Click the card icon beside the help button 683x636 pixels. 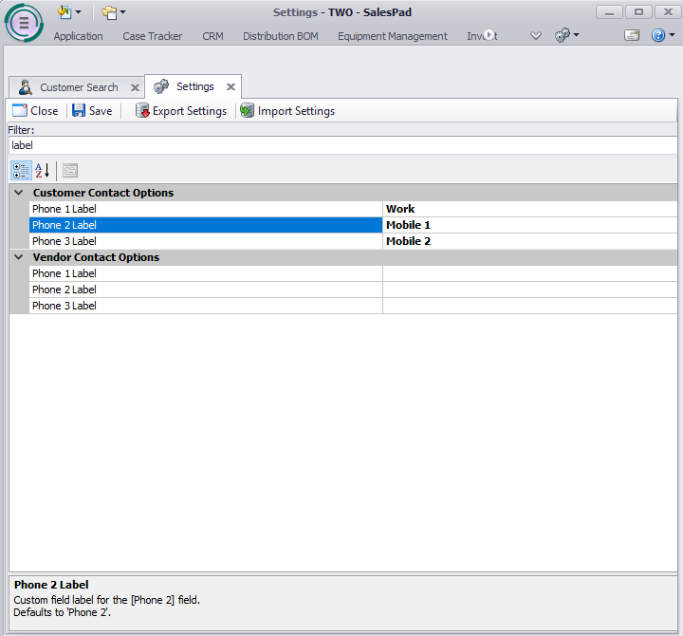(x=632, y=35)
